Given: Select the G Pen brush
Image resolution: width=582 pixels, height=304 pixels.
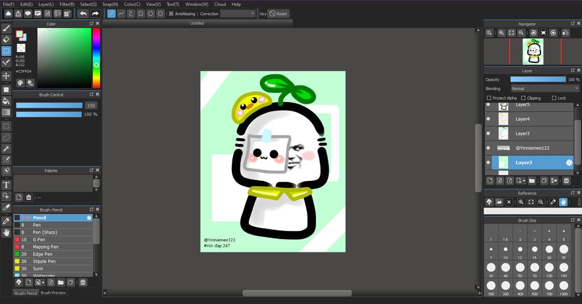Looking at the screenshot, I should (53, 239).
